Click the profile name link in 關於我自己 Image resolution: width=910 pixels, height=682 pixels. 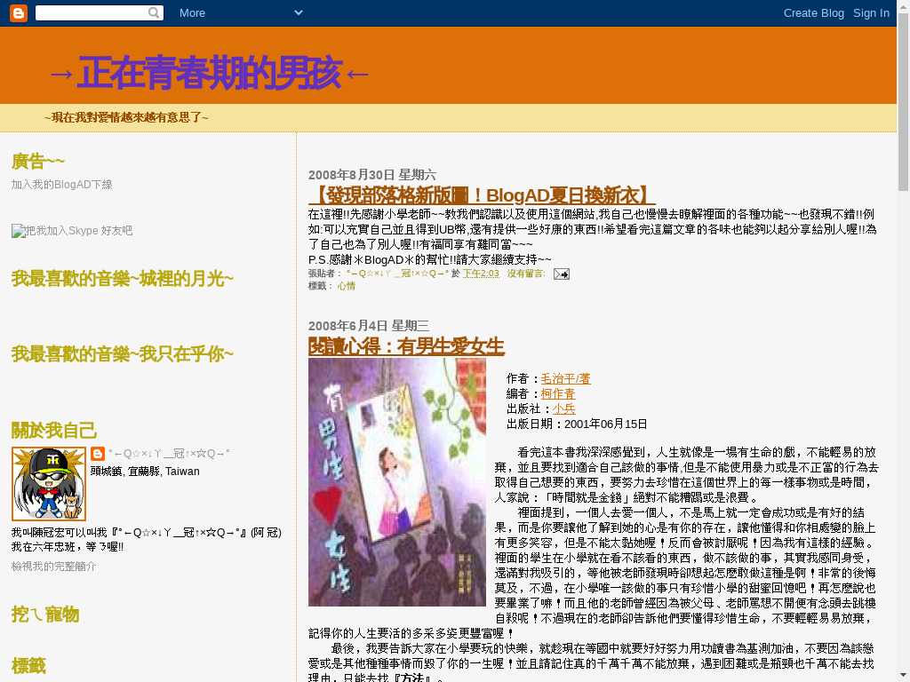tap(169, 454)
